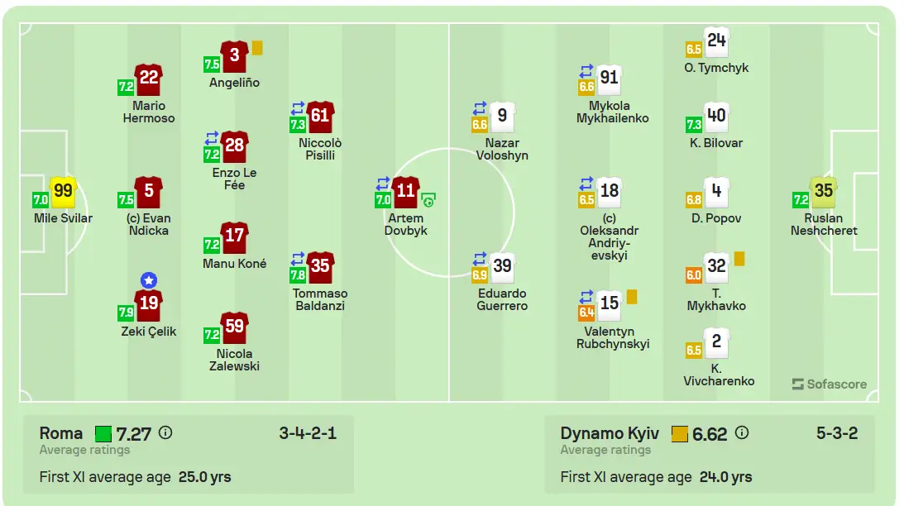Click the yellow swatch beside Dynamo Kyiv's rating
This screenshot has width=904, height=506.
[x=680, y=433]
